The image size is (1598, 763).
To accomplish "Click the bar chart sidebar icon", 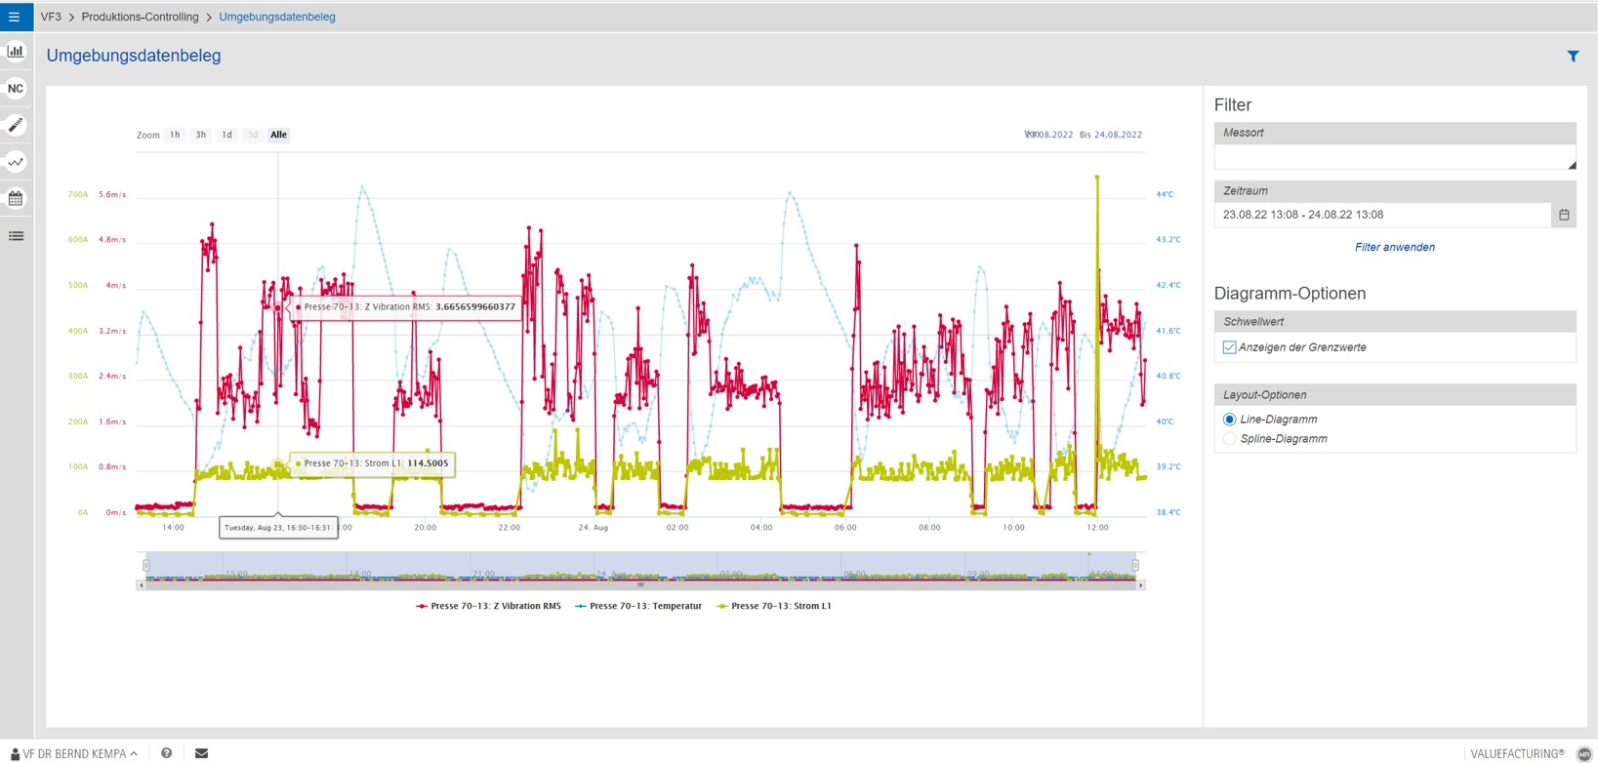I will pyautogui.click(x=16, y=51).
